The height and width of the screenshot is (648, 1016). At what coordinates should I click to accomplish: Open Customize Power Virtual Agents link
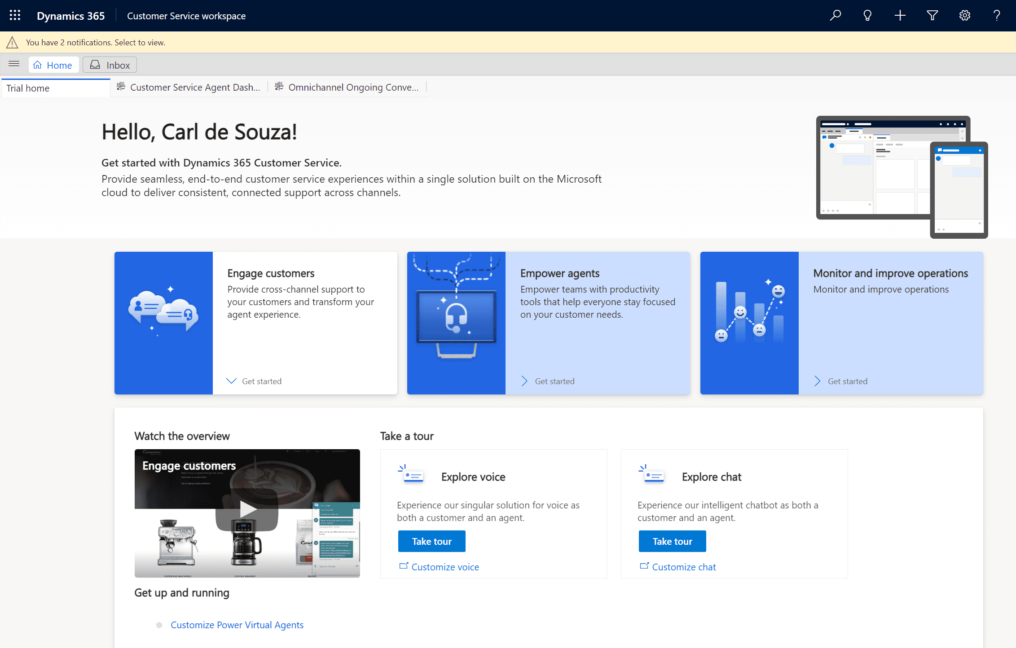237,625
